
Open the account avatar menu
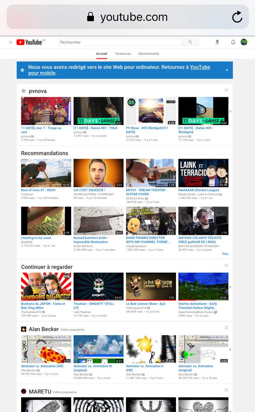(x=244, y=42)
